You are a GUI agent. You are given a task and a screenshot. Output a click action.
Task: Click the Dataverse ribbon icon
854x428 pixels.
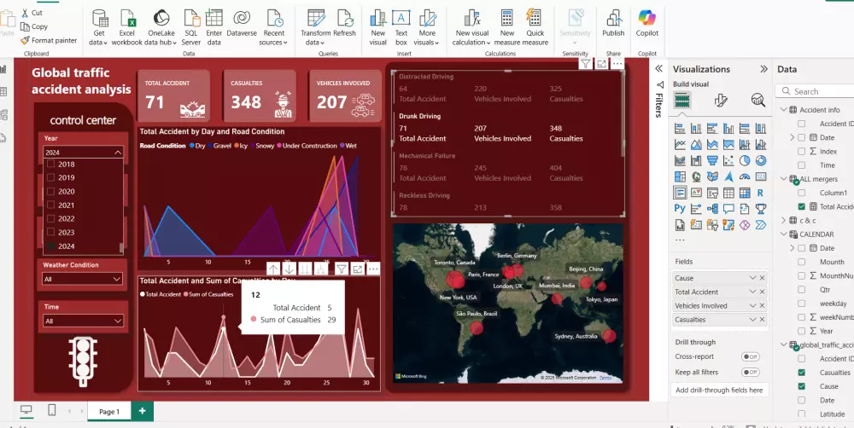(x=242, y=24)
